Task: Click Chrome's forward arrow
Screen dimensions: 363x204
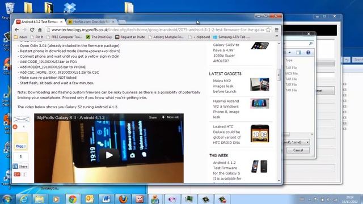Action: 24,30
